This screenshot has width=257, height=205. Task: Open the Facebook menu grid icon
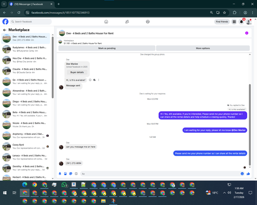point(234,22)
